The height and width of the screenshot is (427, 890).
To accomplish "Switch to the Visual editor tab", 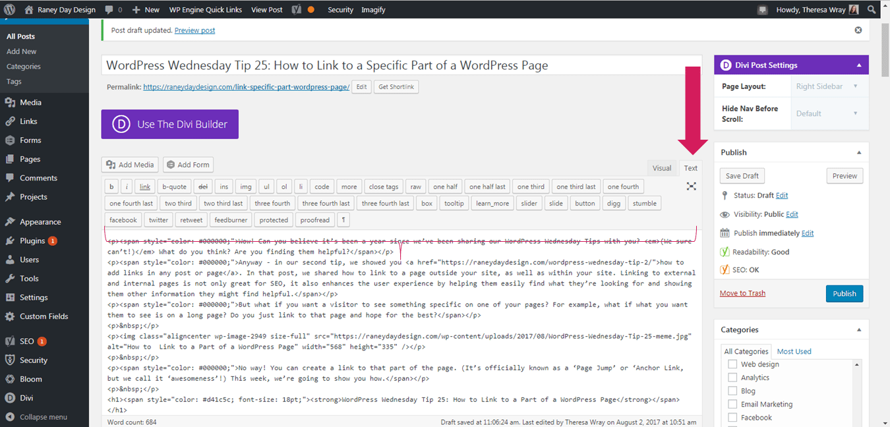I will tap(662, 168).
